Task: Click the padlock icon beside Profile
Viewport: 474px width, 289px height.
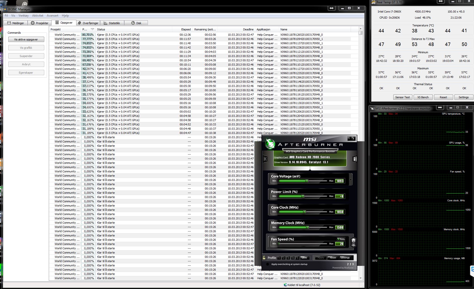Action: 264,258
